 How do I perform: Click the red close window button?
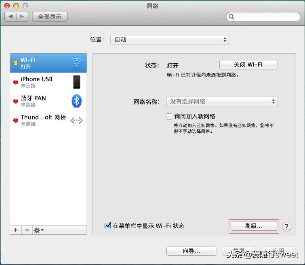(x=7, y=6)
